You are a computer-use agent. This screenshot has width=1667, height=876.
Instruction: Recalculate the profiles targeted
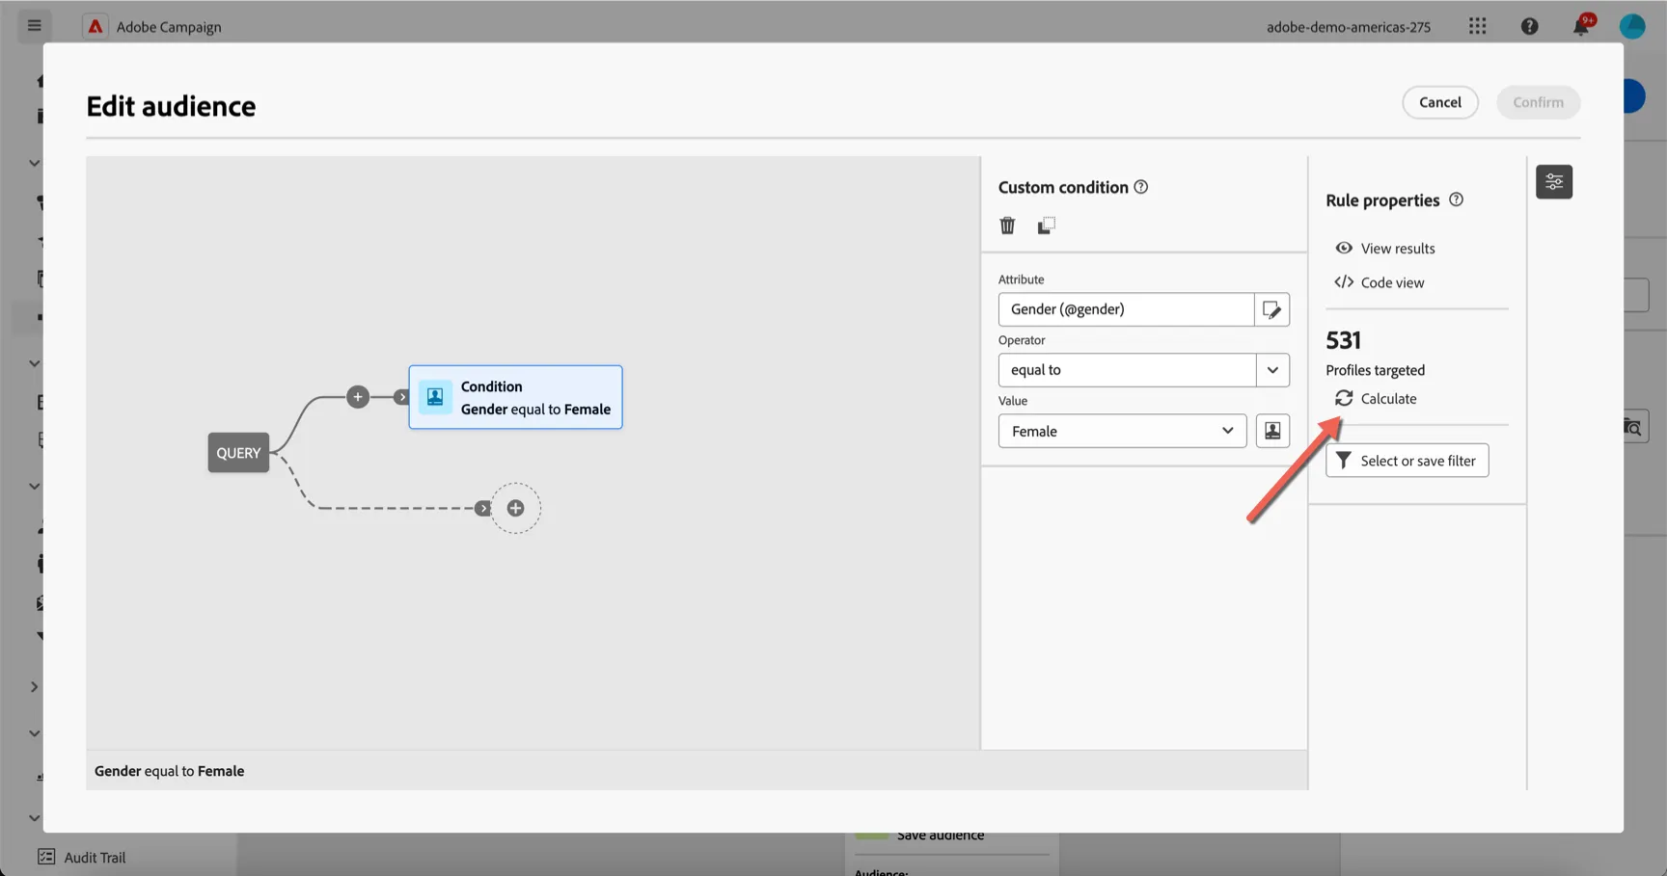(x=1377, y=398)
